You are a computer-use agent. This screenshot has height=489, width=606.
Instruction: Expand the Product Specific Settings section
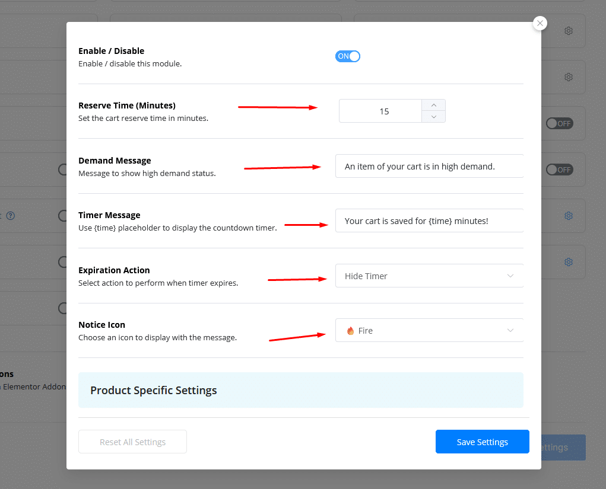tap(300, 390)
